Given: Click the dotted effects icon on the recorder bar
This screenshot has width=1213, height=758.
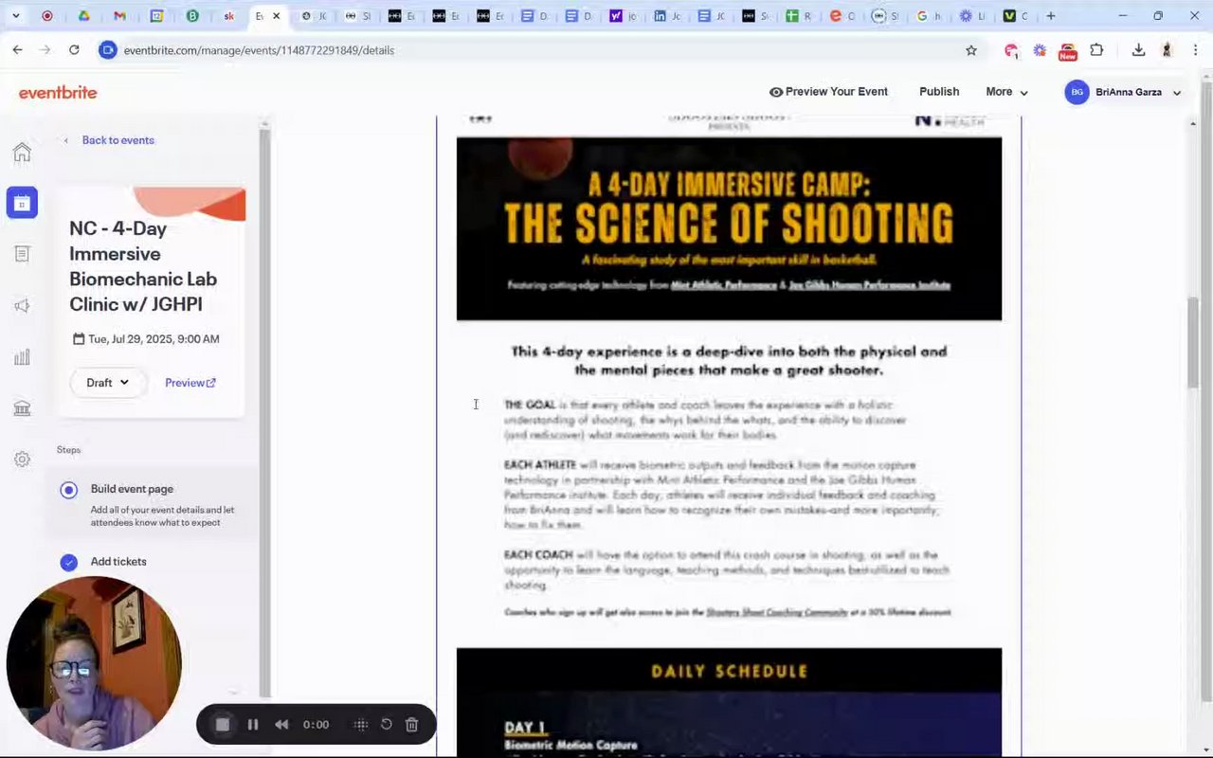Looking at the screenshot, I should [x=361, y=725].
